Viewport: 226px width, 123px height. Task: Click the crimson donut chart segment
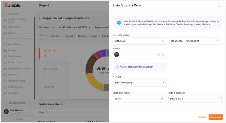(98, 55)
